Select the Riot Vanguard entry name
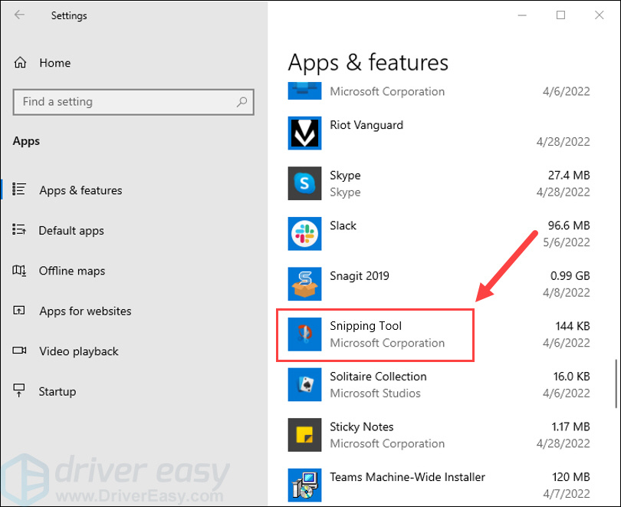The height and width of the screenshot is (507, 621). pyautogui.click(x=366, y=125)
